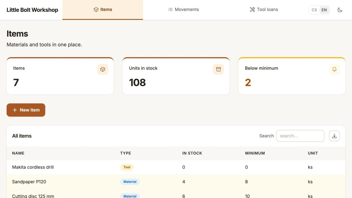Viewport: 352px width, 198px height.
Task: Open the Items tab
Action: (103, 10)
